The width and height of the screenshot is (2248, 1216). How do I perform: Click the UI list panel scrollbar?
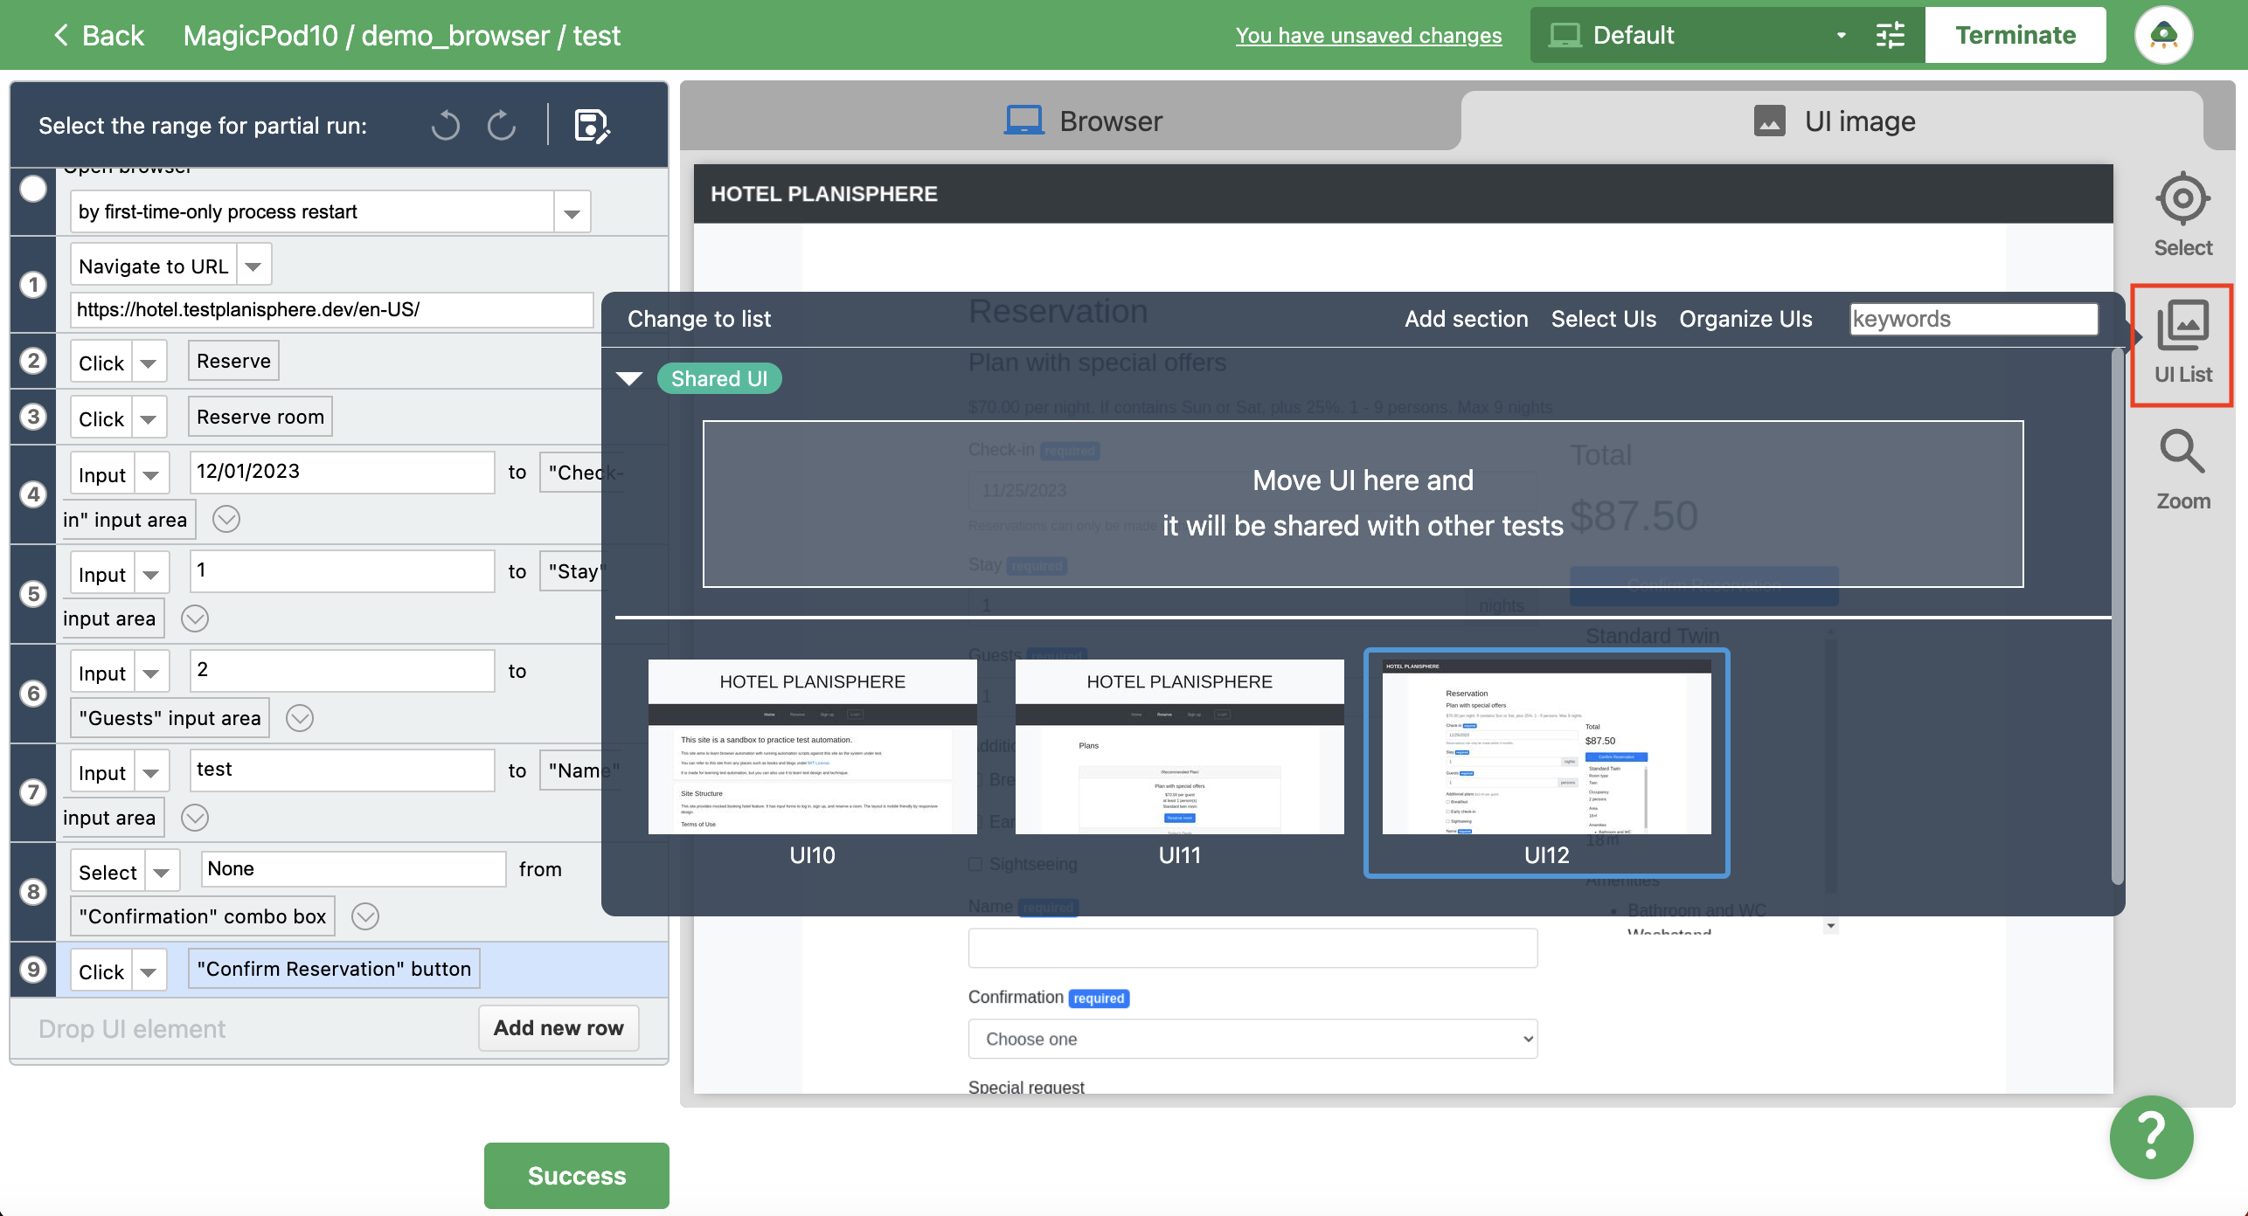pos(2117,617)
